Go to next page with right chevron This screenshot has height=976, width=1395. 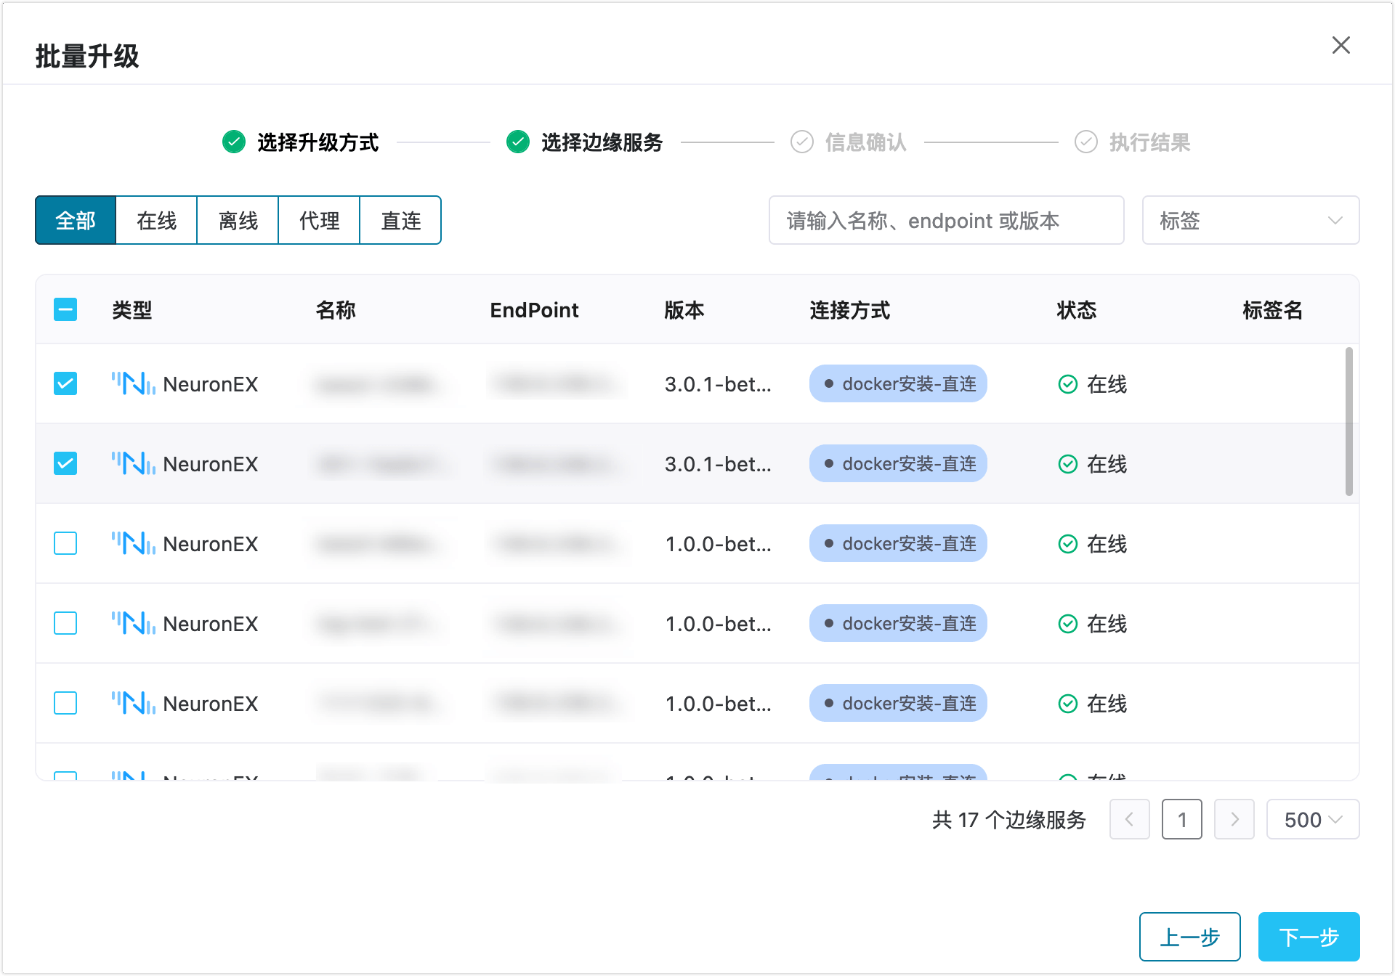point(1234,820)
